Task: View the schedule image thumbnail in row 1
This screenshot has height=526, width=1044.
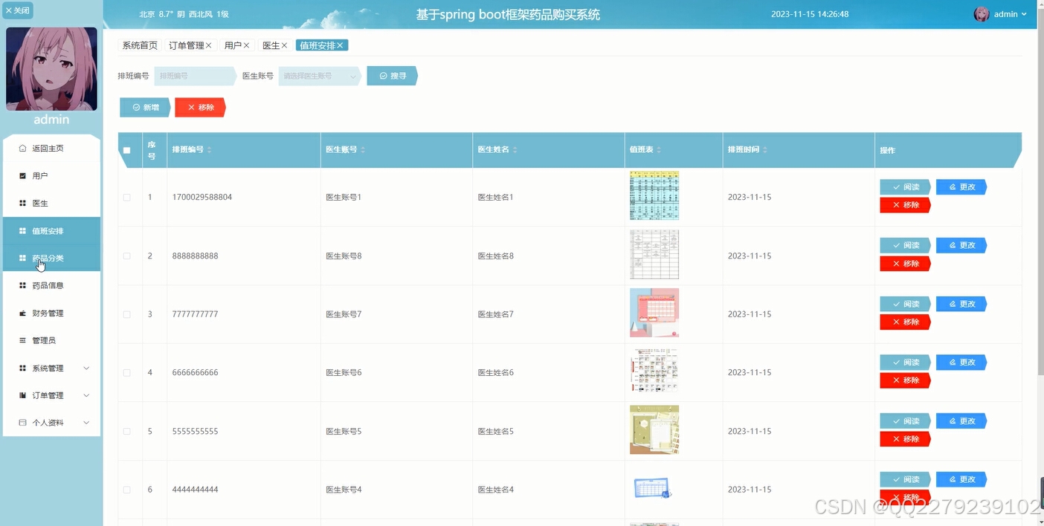Action: point(654,195)
